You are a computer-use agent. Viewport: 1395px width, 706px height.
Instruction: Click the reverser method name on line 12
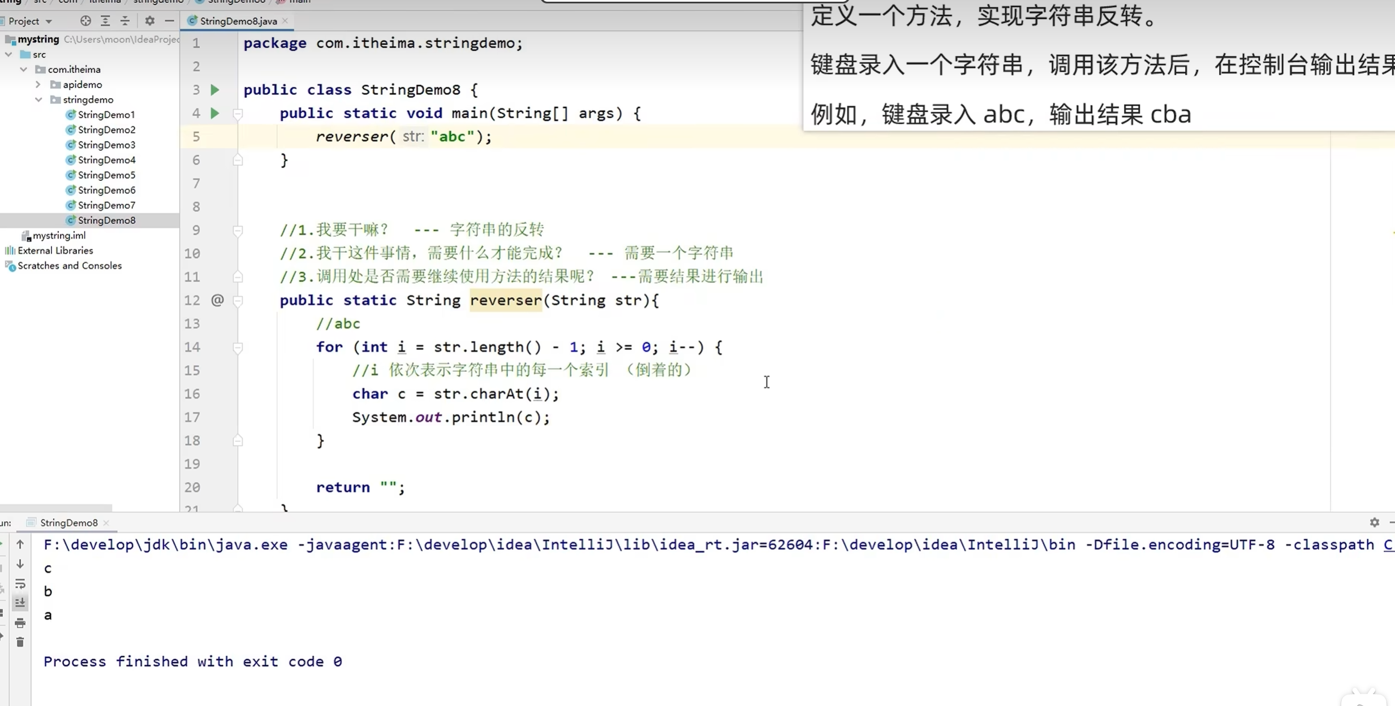point(506,300)
